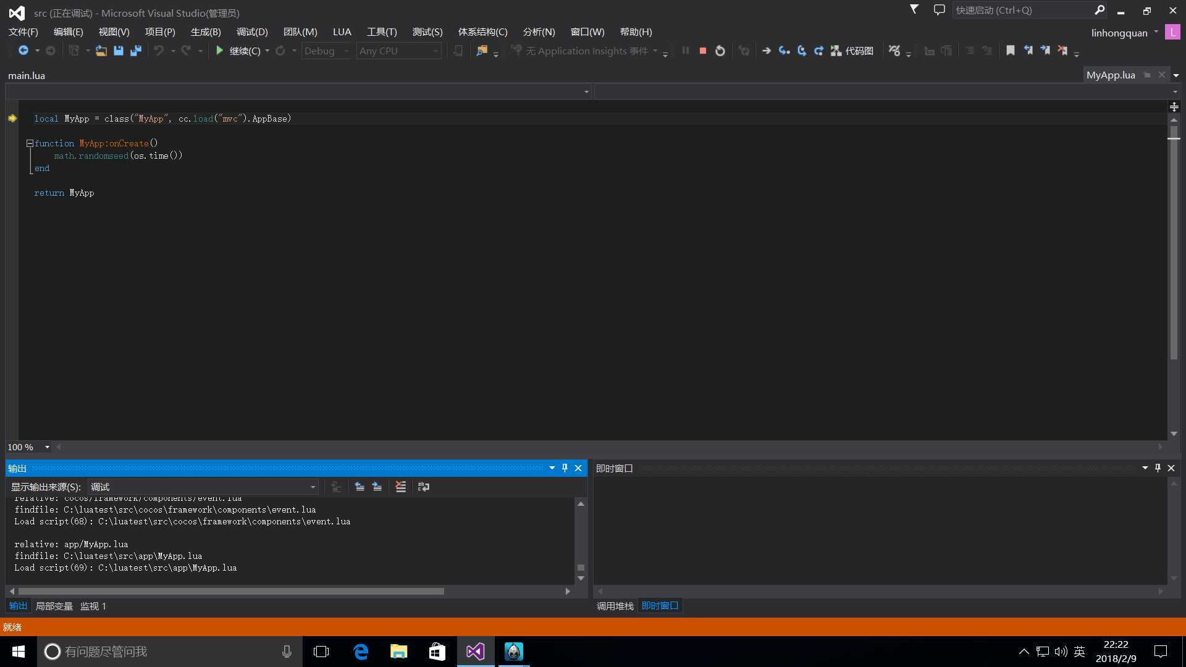The width and height of the screenshot is (1186, 667).
Task: Click the Undo arrow icon
Action: pos(159,51)
